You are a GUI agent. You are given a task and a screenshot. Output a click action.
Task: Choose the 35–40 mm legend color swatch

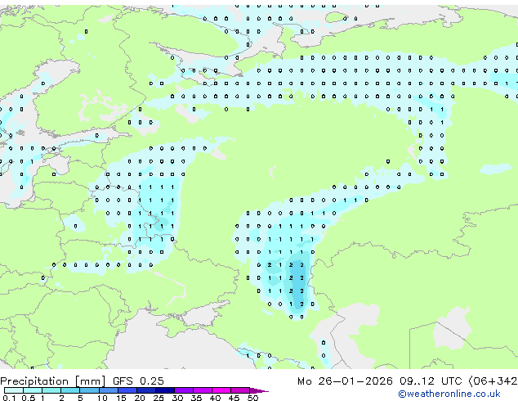[x=202, y=390]
